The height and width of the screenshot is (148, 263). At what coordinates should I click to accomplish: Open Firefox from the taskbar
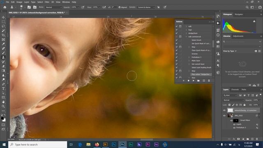[97, 144]
